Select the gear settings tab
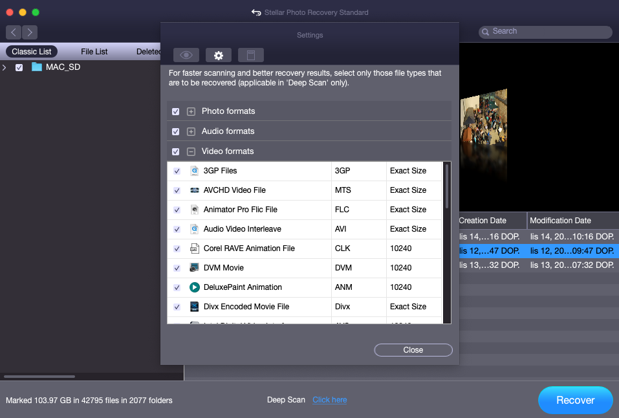 coord(219,55)
